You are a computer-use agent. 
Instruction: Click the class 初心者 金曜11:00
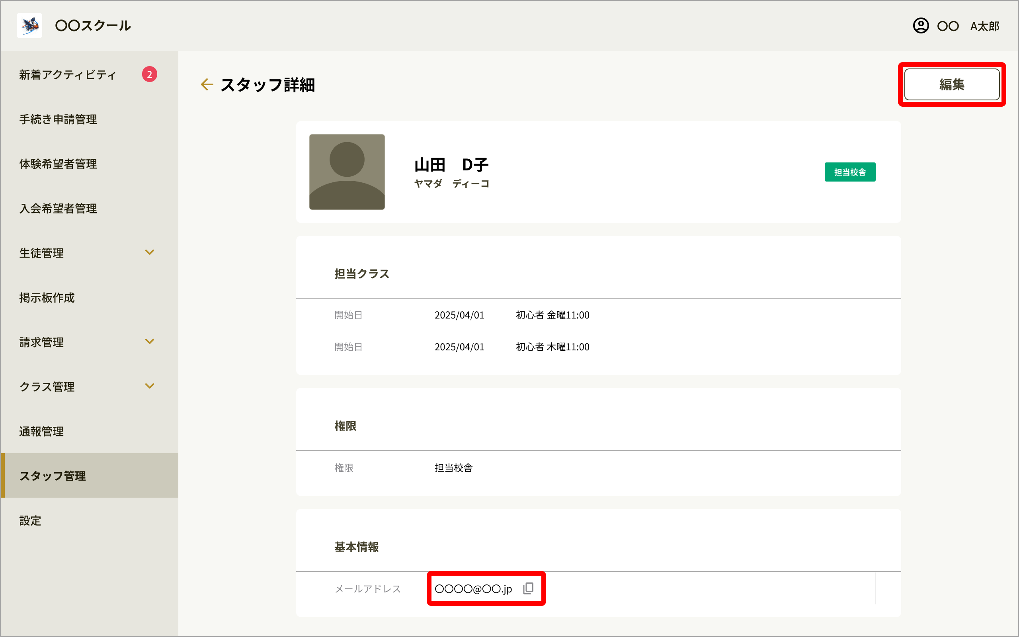(552, 315)
